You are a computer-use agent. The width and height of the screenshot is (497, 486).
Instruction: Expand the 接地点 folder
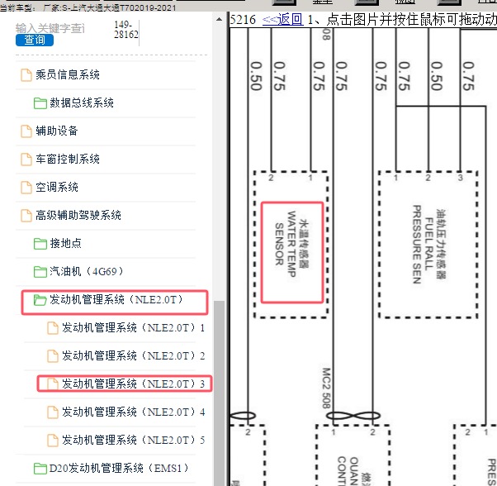(65, 243)
